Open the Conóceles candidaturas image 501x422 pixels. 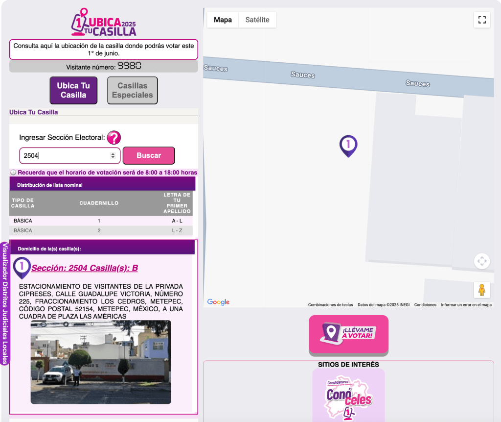[348, 396]
